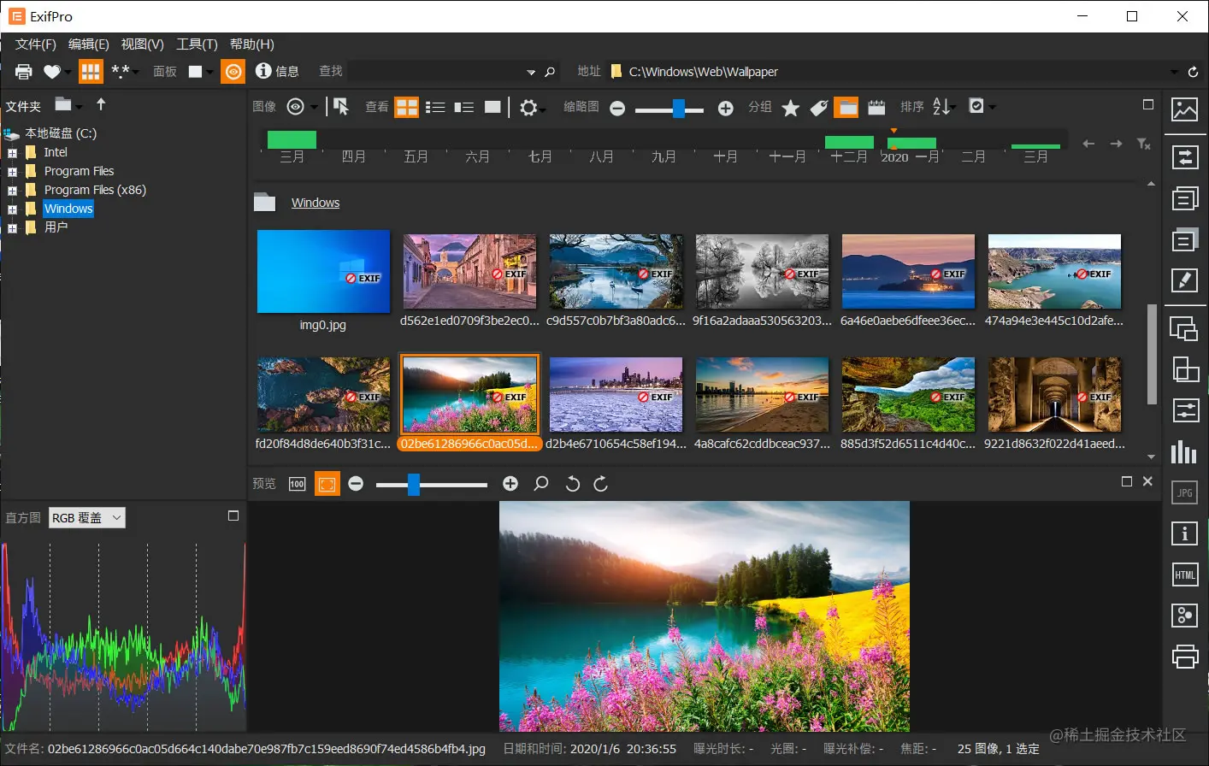Expand the Windows folder tree node

(x=12, y=209)
